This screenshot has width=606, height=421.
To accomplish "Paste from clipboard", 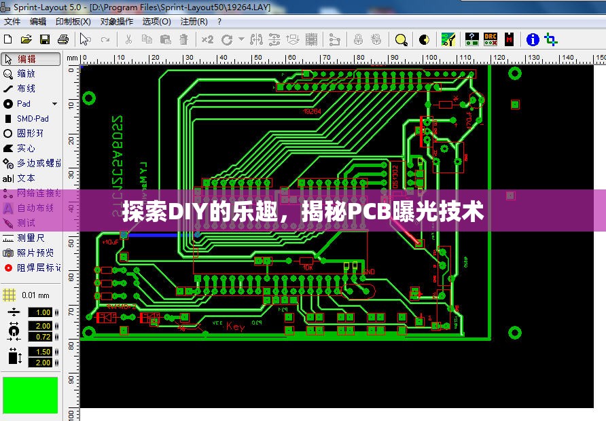I will pos(165,39).
